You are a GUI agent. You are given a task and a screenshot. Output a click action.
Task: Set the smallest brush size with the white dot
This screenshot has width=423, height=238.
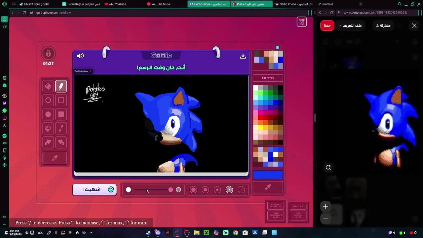coord(129,190)
